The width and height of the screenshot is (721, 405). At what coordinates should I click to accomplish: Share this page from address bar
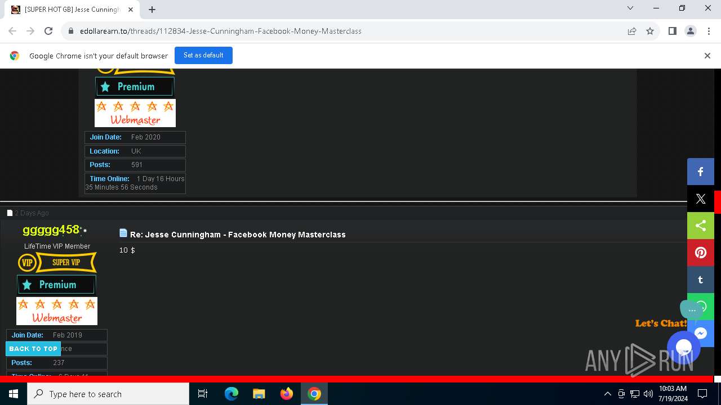[x=632, y=31]
